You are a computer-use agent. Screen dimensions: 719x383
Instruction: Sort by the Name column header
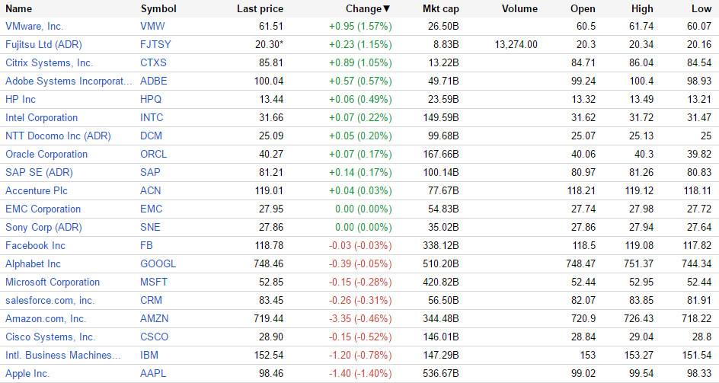[x=18, y=9]
